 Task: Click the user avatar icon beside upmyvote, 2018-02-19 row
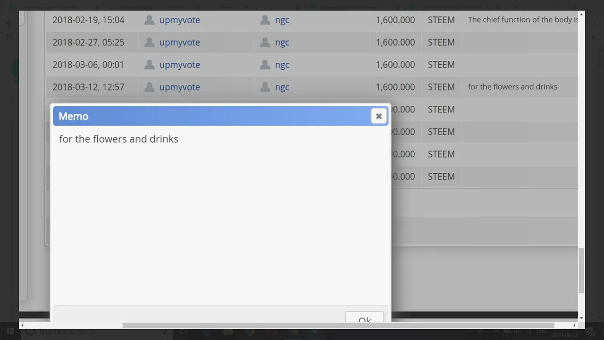[149, 20]
